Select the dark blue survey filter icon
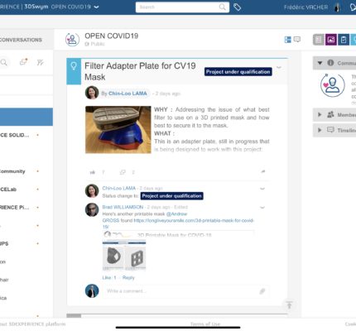This screenshot has height=331, width=356. (x=344, y=40)
